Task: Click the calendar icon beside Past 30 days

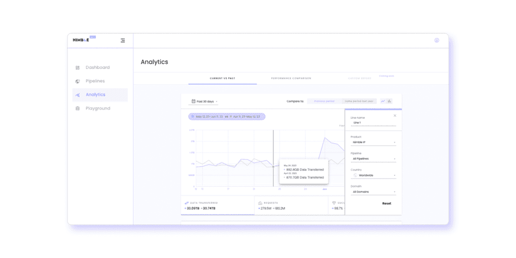Action: click(193, 101)
